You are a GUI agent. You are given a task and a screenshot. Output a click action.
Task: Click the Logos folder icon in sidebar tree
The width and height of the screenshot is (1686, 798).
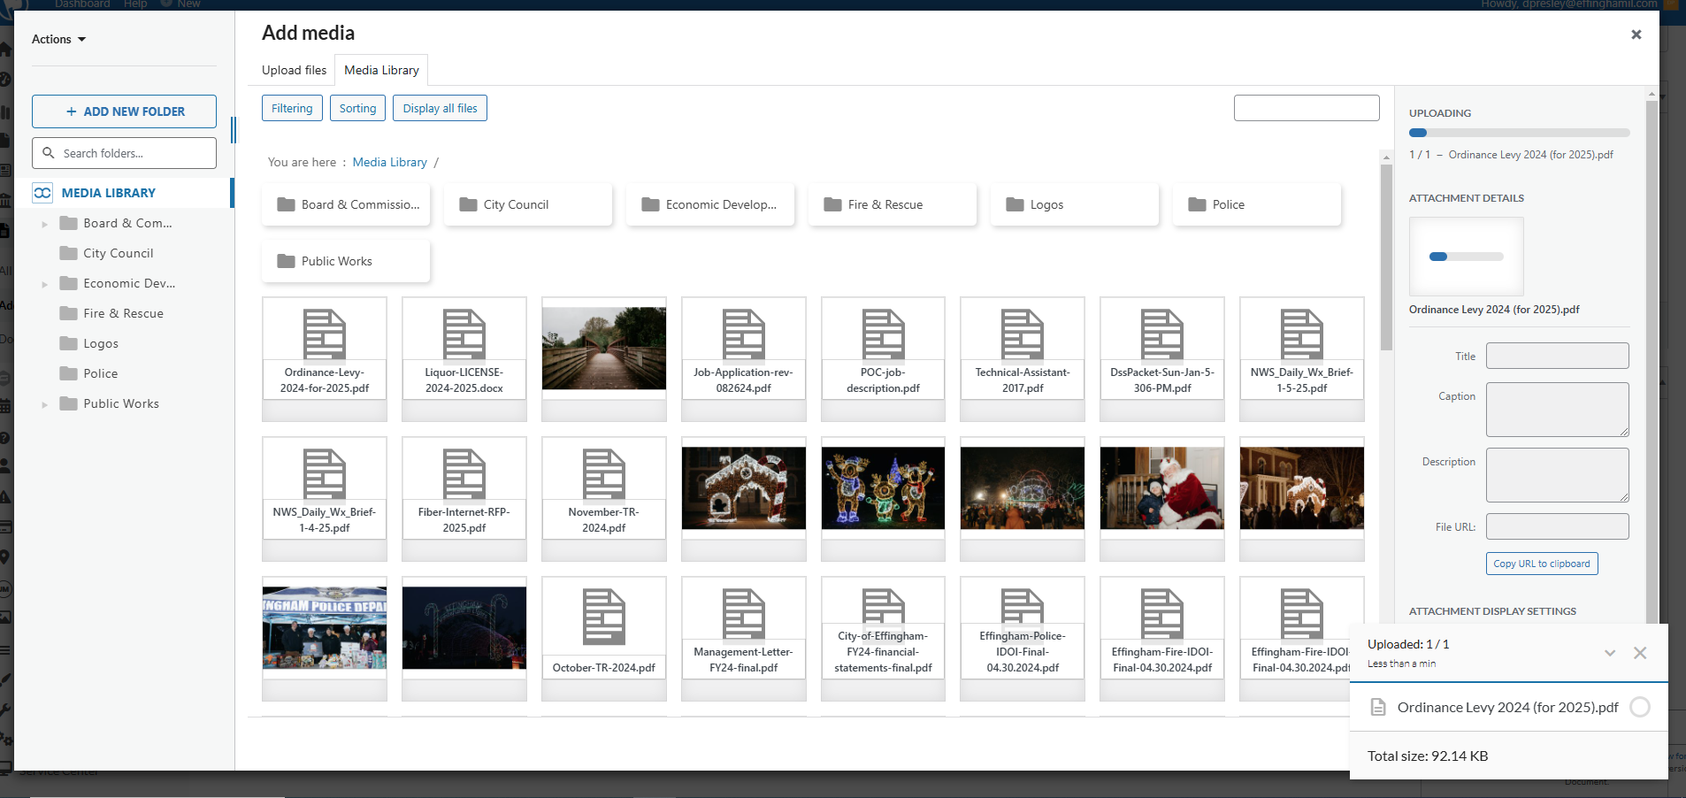point(68,343)
